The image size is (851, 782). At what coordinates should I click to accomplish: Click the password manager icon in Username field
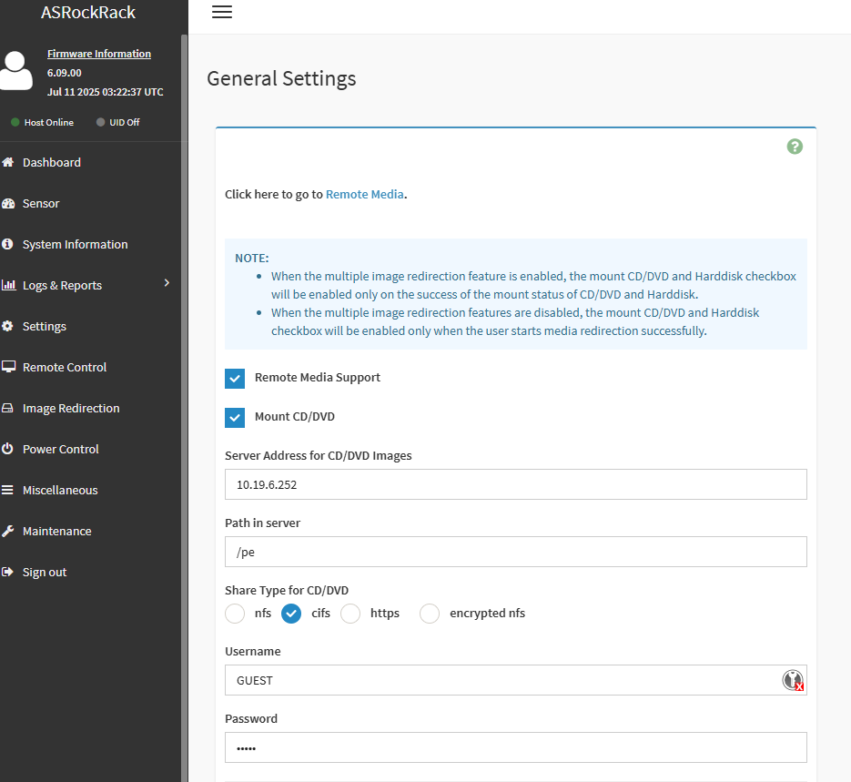[x=793, y=680]
